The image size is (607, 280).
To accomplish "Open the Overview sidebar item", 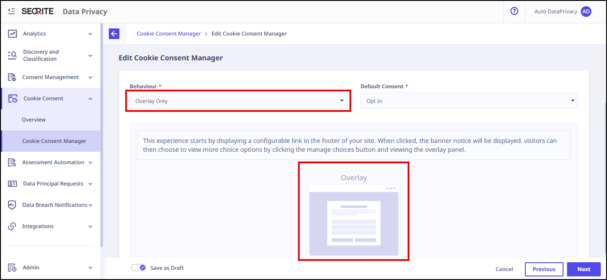I will point(34,120).
